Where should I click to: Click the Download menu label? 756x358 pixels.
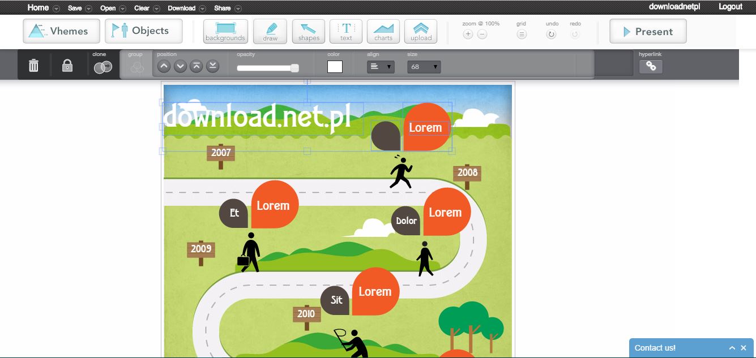click(182, 8)
